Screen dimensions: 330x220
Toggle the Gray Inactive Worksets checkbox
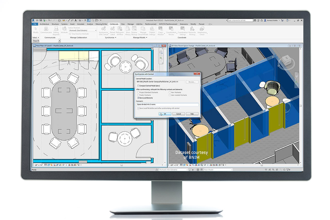pyautogui.click(x=70, y=34)
